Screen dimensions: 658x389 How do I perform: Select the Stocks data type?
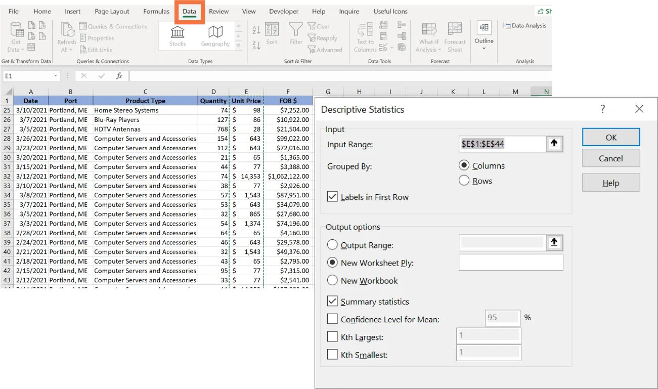[x=177, y=34]
